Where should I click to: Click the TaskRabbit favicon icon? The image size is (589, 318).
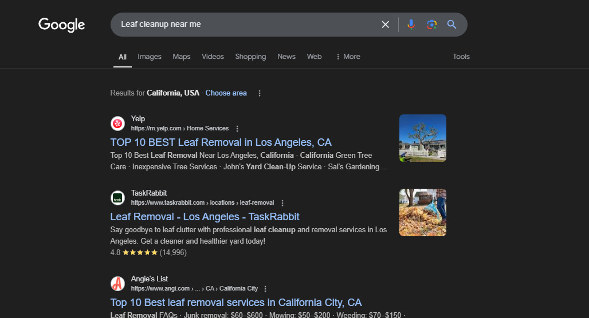pos(117,198)
